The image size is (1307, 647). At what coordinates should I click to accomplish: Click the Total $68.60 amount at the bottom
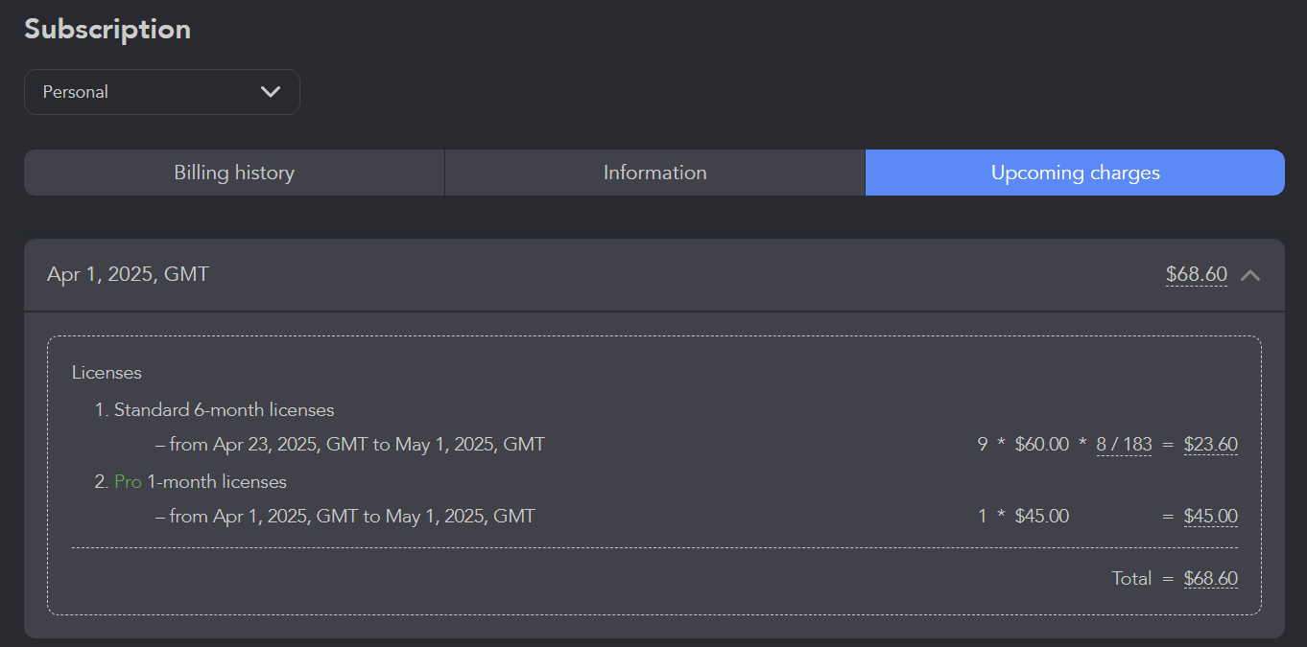pyautogui.click(x=1210, y=579)
